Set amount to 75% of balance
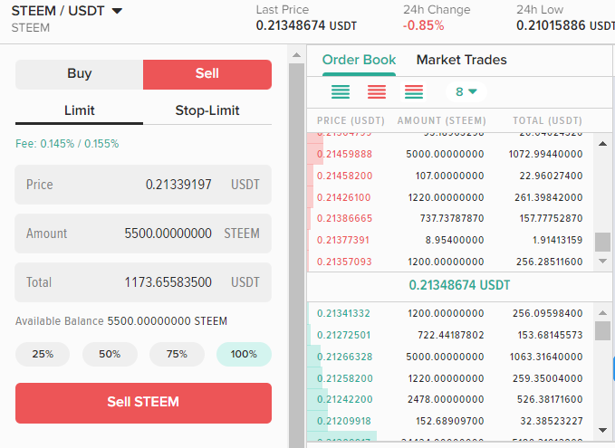615x448 pixels. [x=177, y=354]
